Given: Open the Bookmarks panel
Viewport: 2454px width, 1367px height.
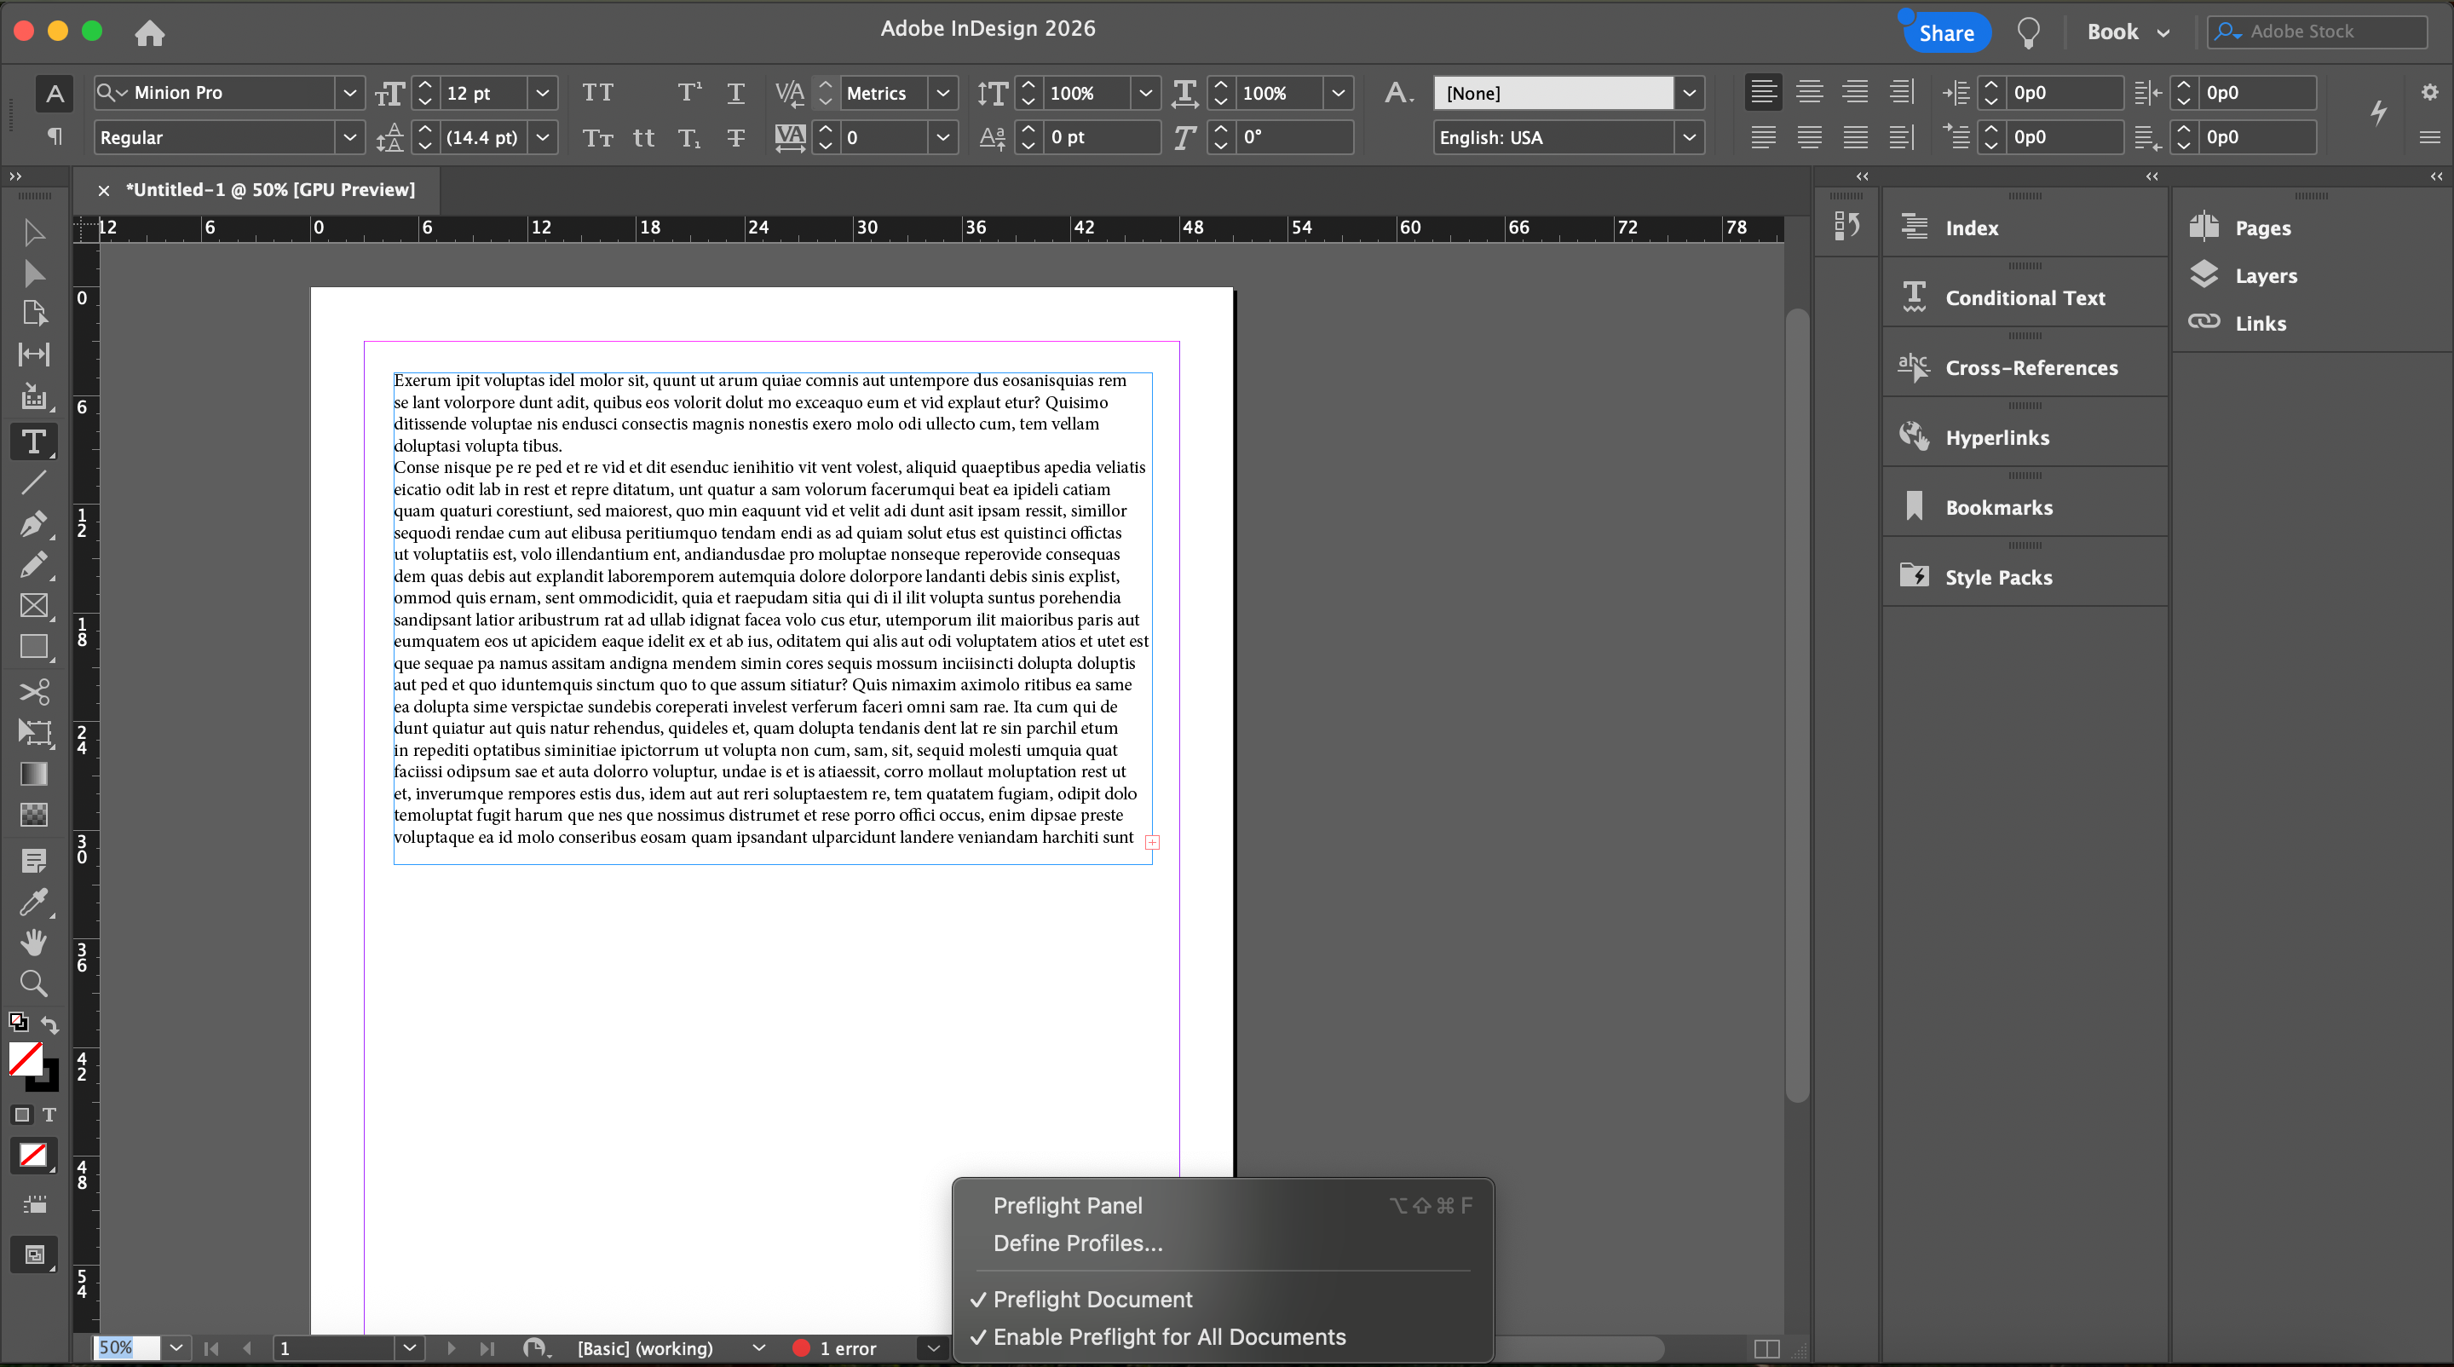Looking at the screenshot, I should [1999, 507].
